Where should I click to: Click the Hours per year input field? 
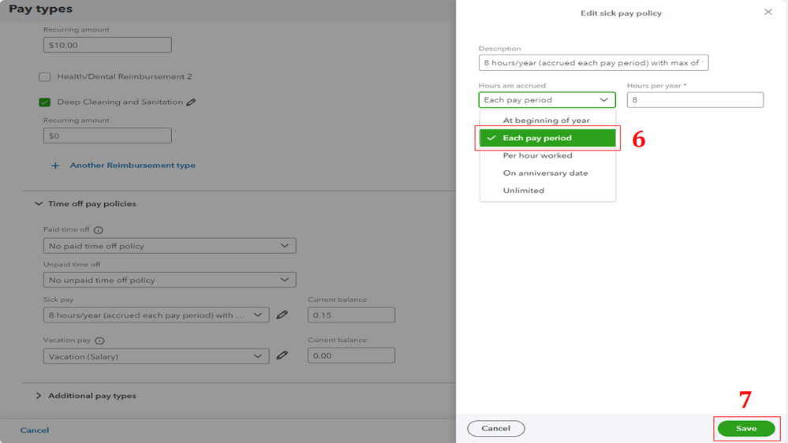point(695,100)
